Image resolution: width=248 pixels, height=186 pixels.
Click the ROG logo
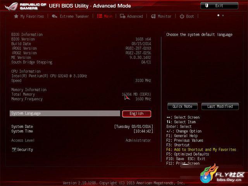point(11,6)
